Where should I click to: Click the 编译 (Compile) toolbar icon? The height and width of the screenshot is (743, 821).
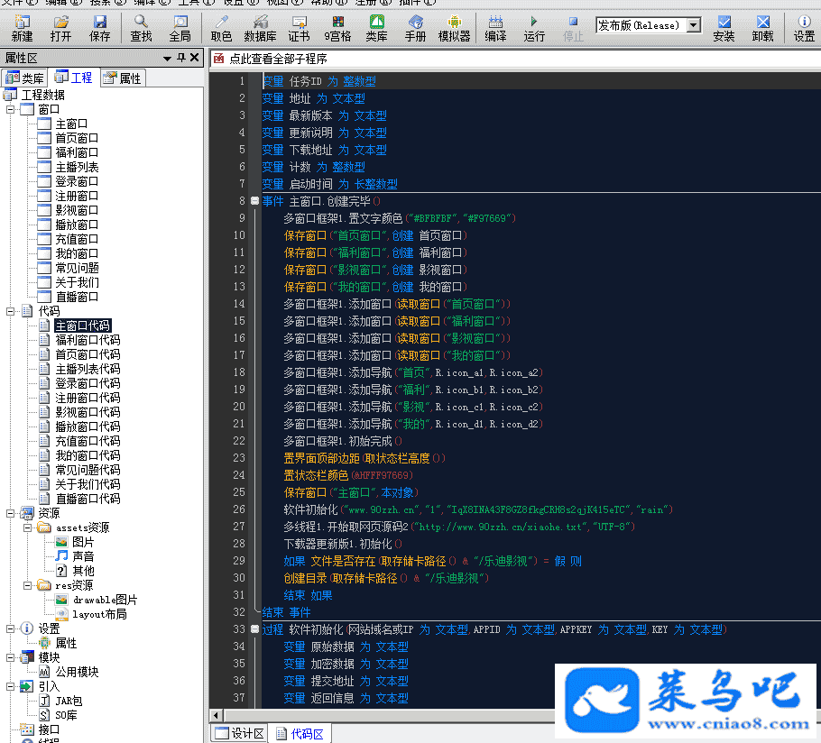[495, 28]
